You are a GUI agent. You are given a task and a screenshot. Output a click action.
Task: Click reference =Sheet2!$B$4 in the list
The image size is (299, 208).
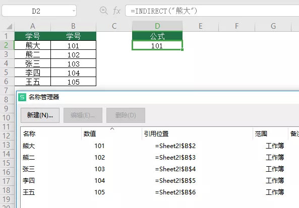[175, 169]
